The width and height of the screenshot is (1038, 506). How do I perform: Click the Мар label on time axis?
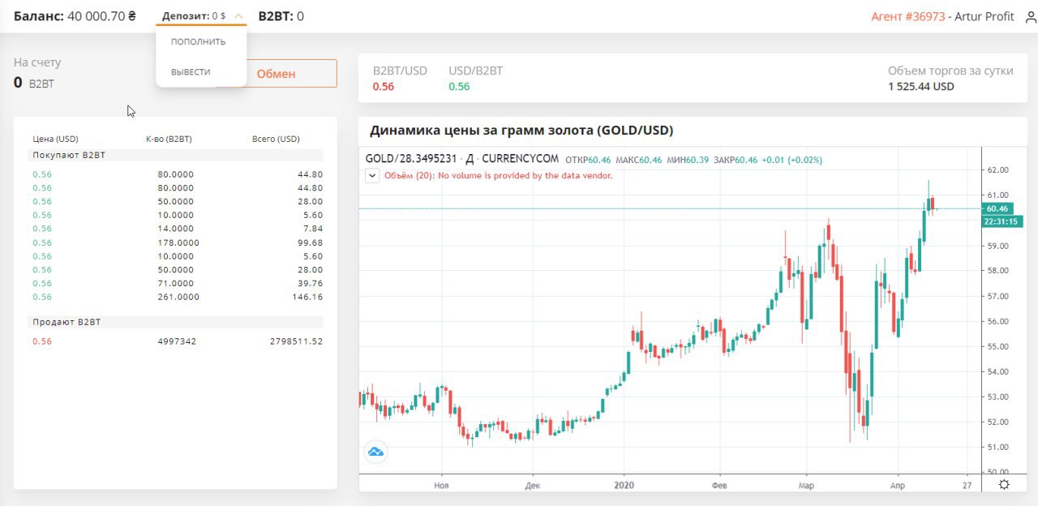pos(806,484)
